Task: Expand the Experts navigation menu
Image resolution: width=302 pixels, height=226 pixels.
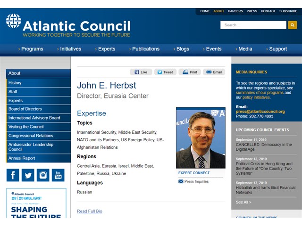Action: (x=105, y=49)
